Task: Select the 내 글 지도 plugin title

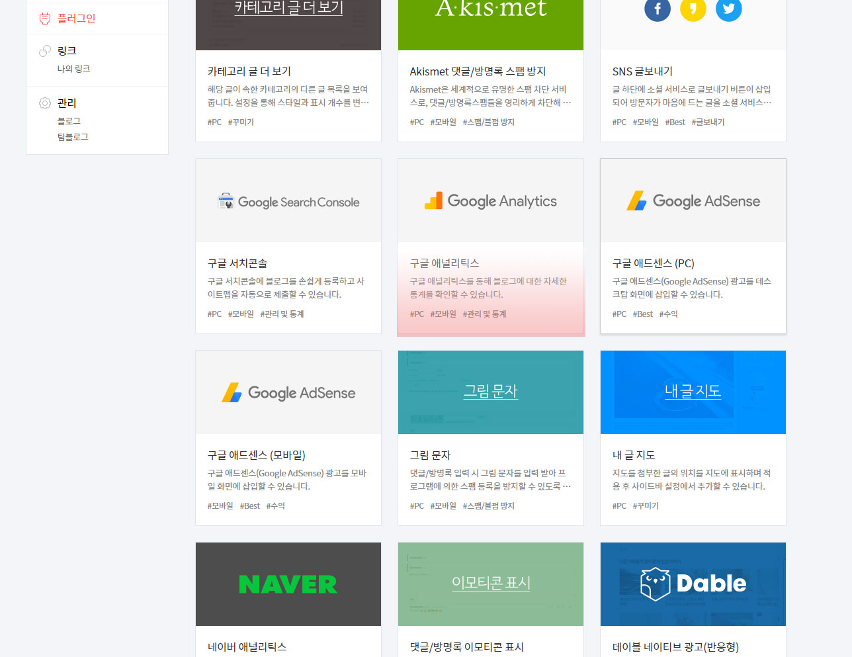Action: pos(634,455)
